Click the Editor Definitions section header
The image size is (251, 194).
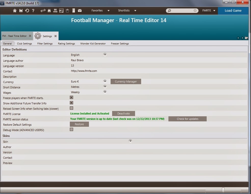pos(15,50)
